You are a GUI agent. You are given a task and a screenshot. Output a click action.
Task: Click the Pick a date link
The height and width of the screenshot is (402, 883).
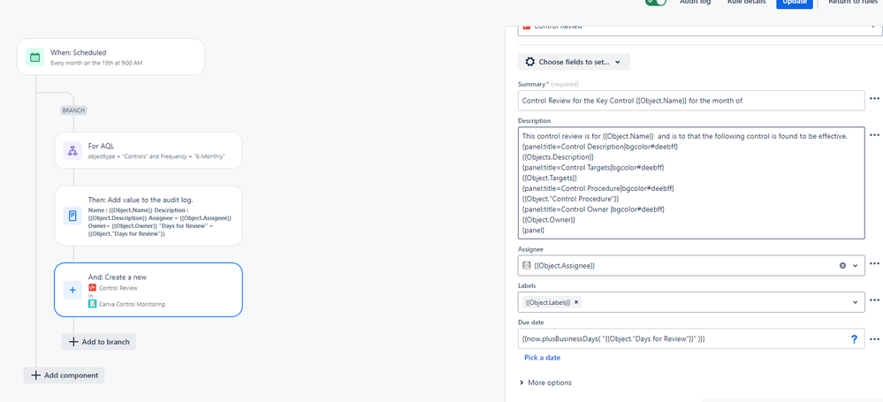coord(543,358)
